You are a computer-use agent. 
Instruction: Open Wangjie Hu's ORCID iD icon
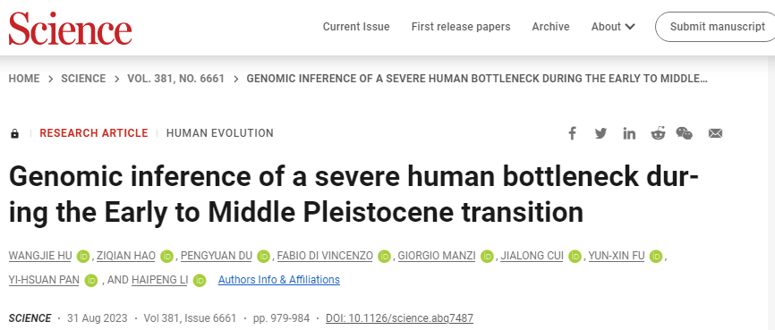coord(82,257)
